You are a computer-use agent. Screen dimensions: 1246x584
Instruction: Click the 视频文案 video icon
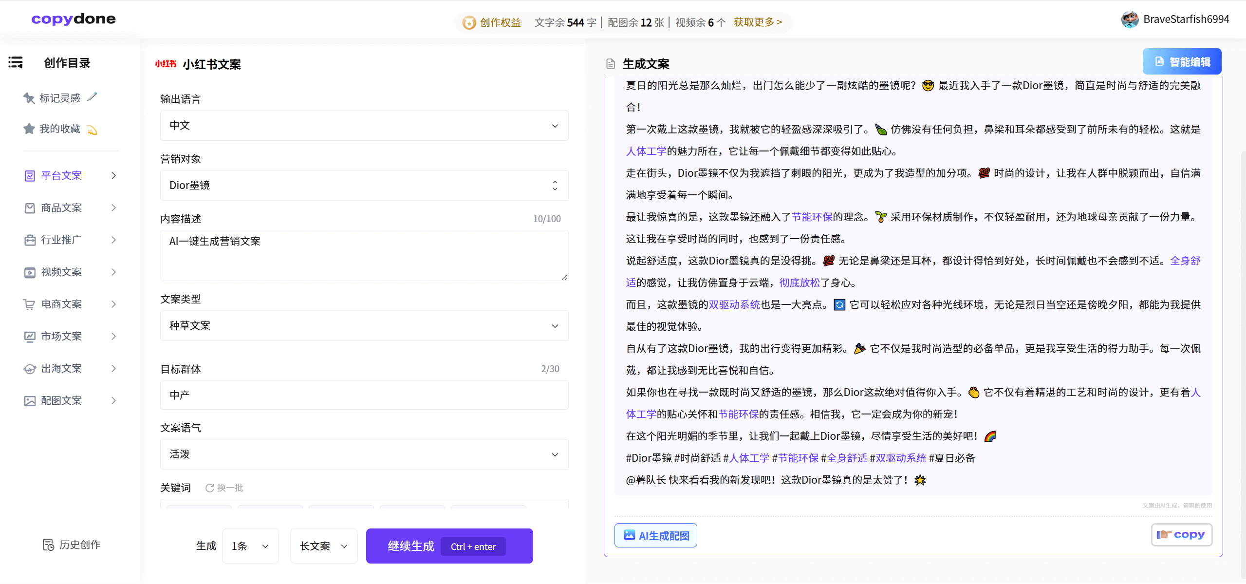[30, 272]
